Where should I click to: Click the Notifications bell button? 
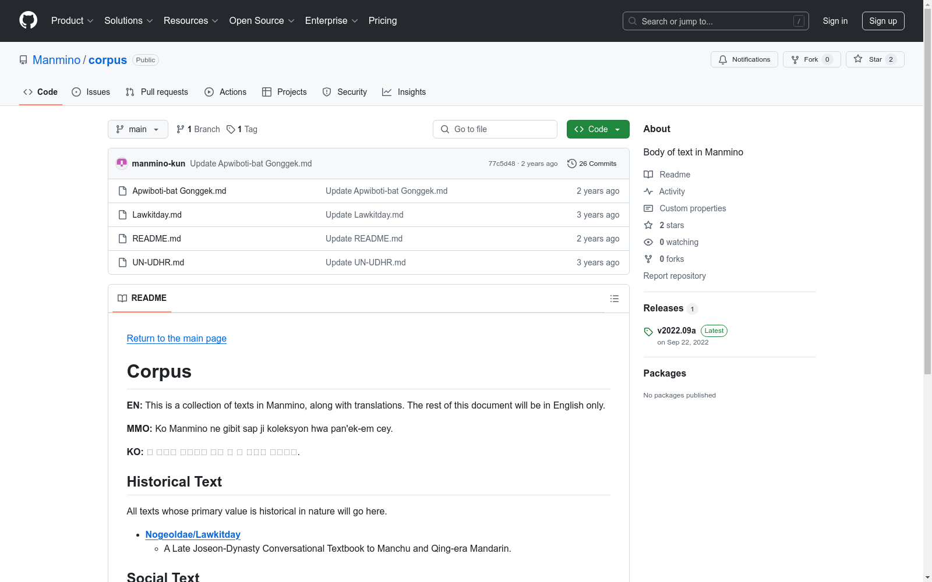tap(744, 59)
